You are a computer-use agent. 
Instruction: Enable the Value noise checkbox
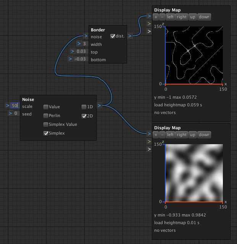tap(46, 107)
